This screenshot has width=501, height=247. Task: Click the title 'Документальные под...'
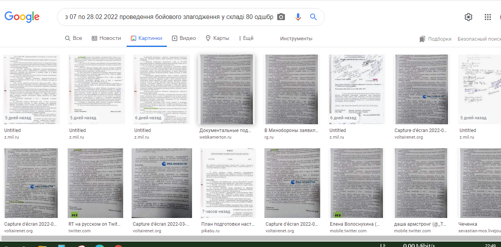pos(226,130)
